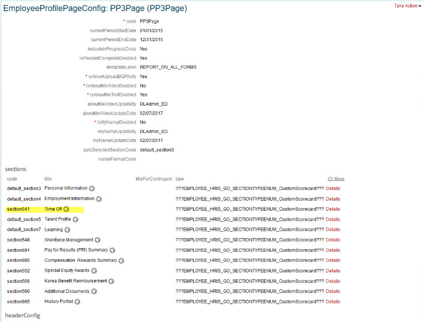Select the section691 code cell
The height and width of the screenshot is (322, 424).
(18, 250)
